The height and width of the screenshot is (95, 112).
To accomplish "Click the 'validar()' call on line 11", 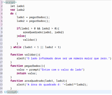I will [x=30, y=40].
